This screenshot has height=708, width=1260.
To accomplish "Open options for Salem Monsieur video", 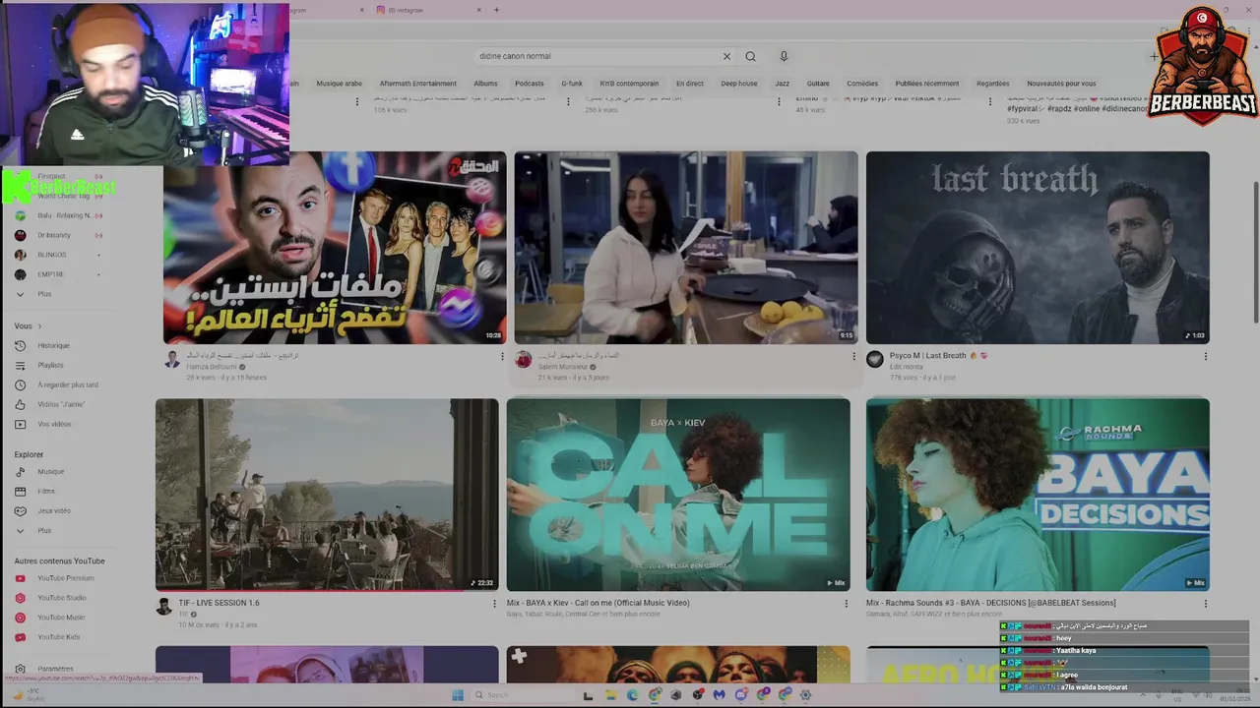I will 853,357.
